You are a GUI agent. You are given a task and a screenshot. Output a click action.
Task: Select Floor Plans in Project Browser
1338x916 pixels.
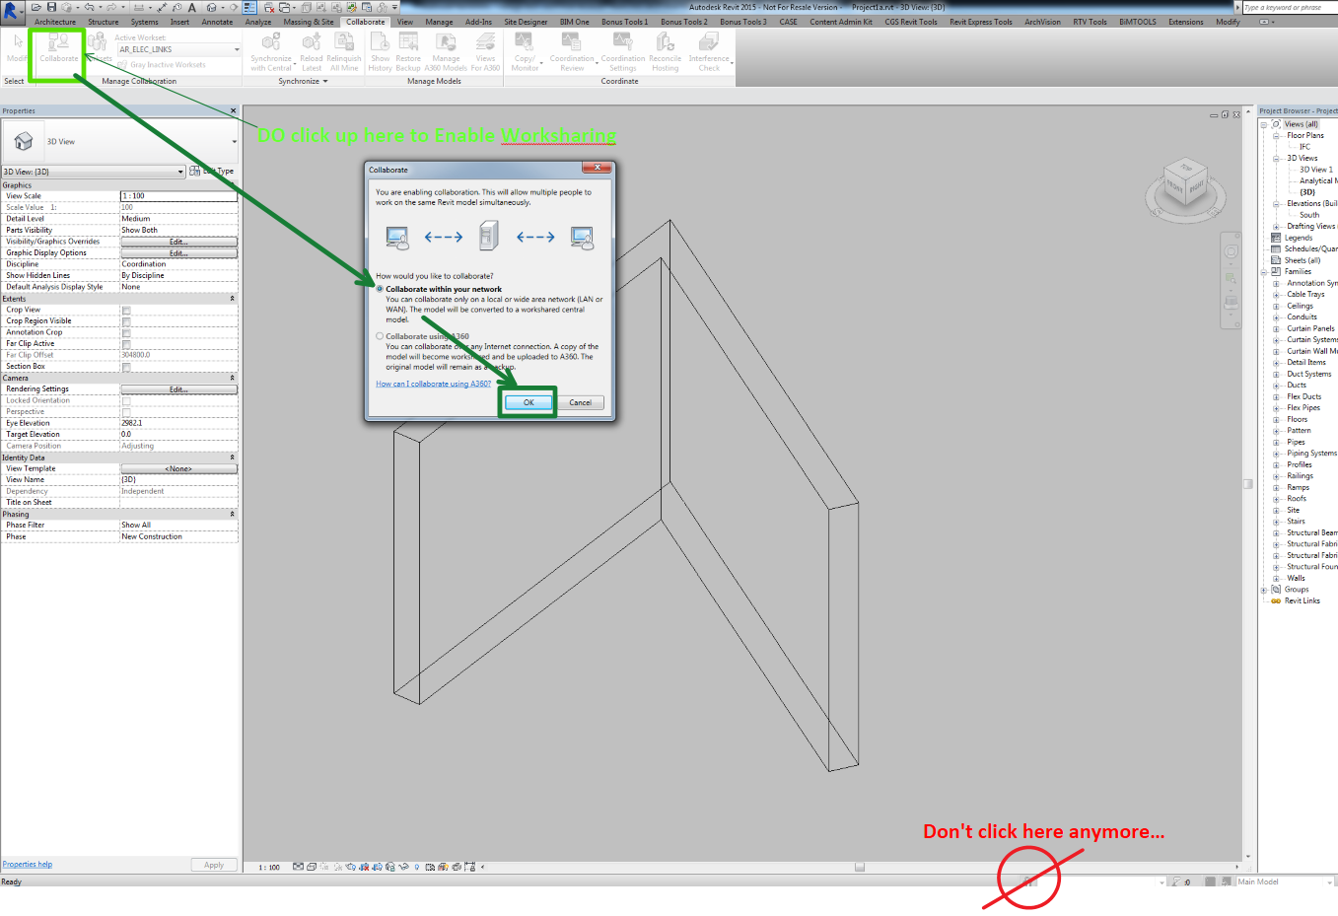pyautogui.click(x=1305, y=135)
